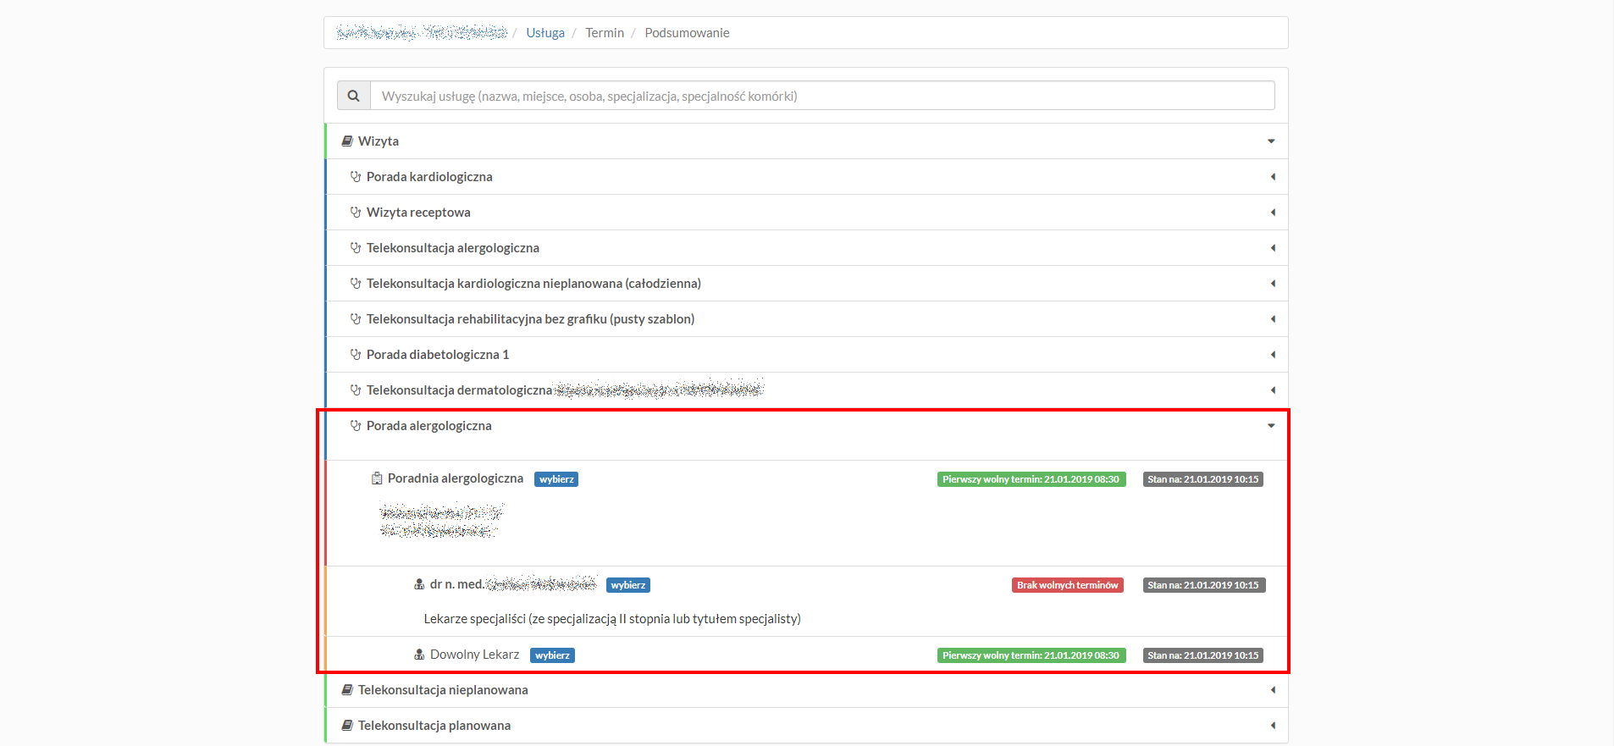The height and width of the screenshot is (746, 1614).
Task: Click the stethoscope icon beside Porada diabetologiczna 1
Action: click(356, 355)
